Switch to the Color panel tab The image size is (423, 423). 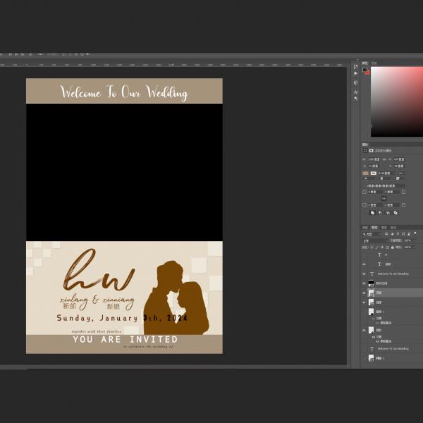(x=365, y=63)
